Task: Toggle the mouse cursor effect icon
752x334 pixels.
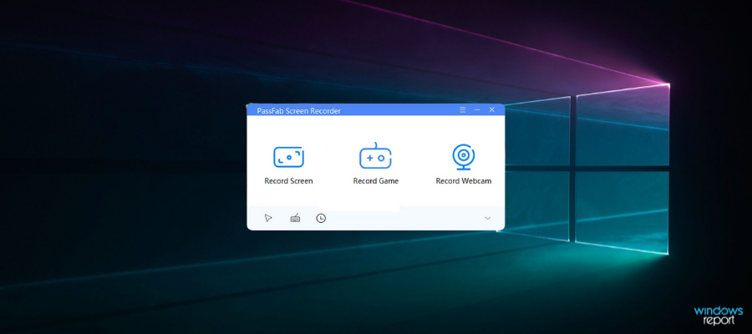Action: pos(268,218)
